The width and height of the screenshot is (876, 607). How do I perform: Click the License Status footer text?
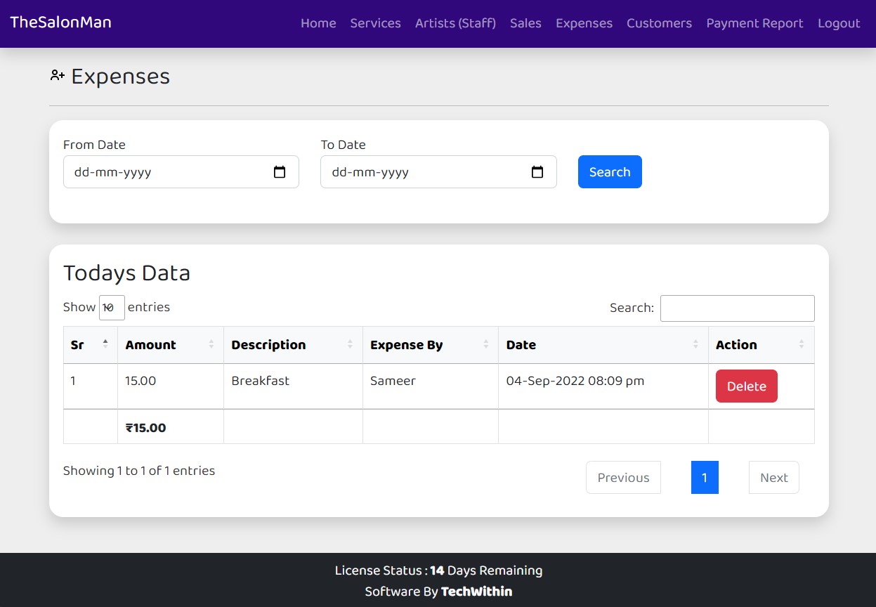[438, 570]
